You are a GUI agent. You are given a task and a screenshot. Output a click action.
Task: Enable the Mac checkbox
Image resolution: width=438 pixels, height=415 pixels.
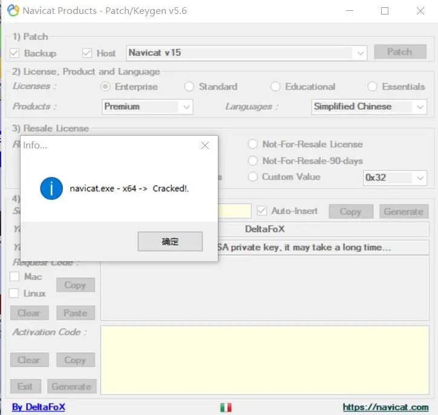(15, 277)
